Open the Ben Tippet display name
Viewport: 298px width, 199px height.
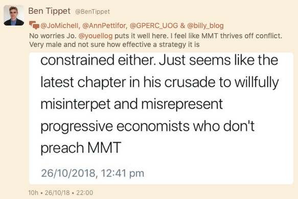pos(50,11)
